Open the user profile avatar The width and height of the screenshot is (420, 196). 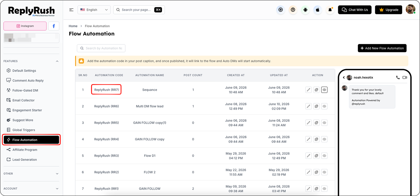click(x=410, y=9)
